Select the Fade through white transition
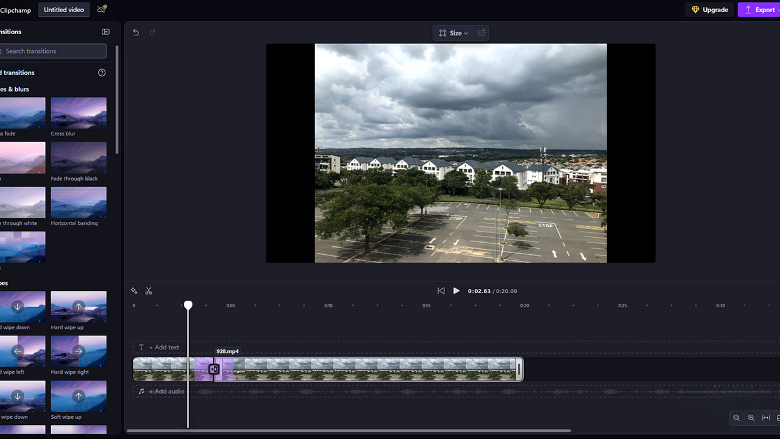This screenshot has width=780, height=439. click(x=23, y=202)
